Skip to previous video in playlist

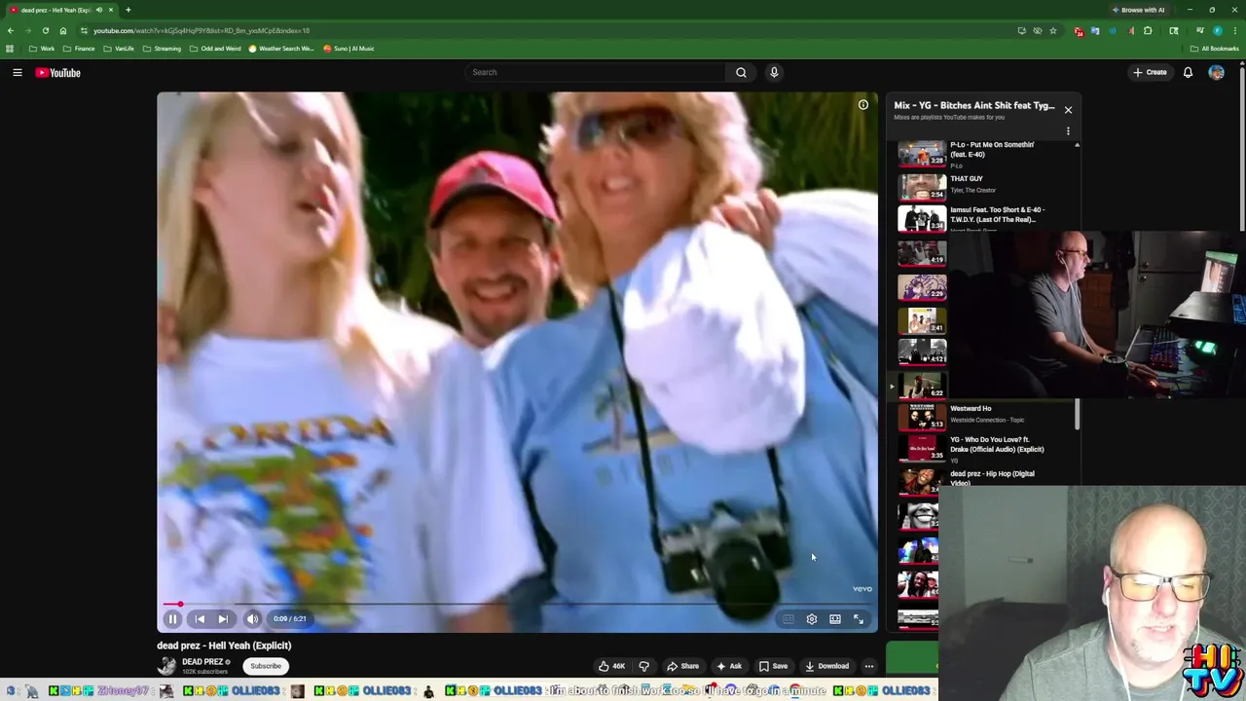click(x=200, y=619)
